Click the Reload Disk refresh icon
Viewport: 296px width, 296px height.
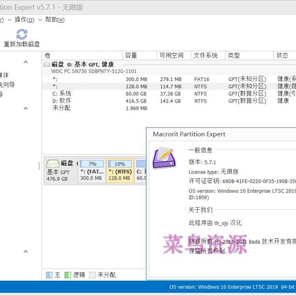(22, 34)
